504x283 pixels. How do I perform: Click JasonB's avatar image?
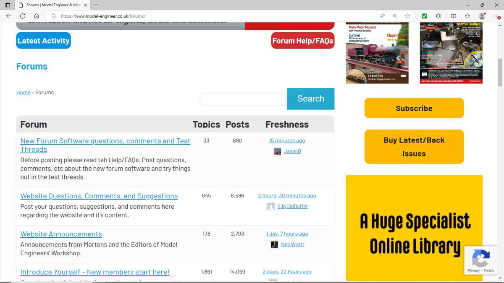278,152
